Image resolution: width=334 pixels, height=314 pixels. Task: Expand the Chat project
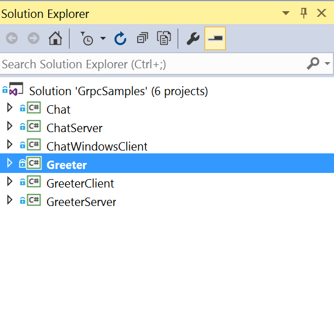tap(10, 107)
